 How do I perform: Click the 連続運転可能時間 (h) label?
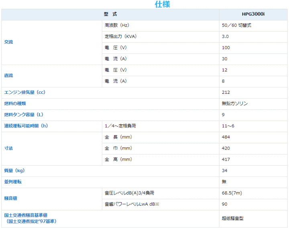click(x=26, y=126)
